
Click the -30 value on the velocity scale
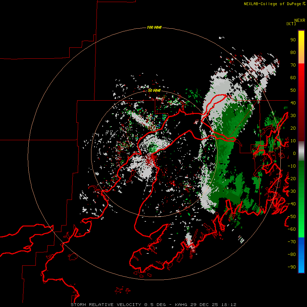click(x=292, y=191)
